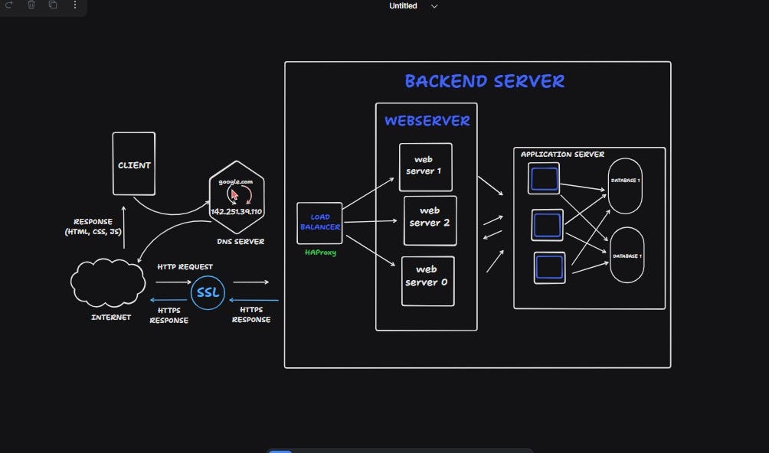769x453 pixels.
Task: Select the highlighted blue tool on bottom toolbar
Action: coord(280,451)
